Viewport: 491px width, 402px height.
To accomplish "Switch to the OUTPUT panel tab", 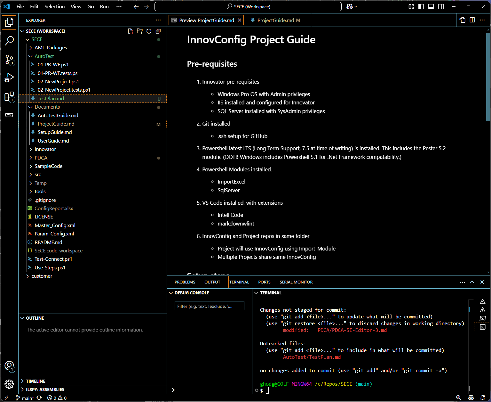I will coord(212,282).
